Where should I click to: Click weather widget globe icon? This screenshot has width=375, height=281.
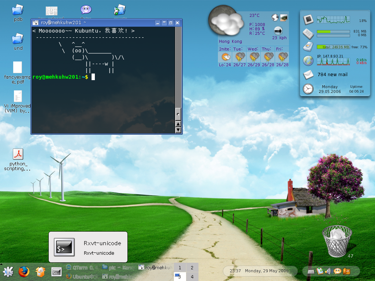pos(275,18)
